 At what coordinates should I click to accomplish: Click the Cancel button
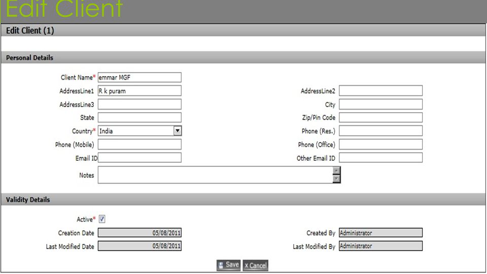(x=256, y=265)
